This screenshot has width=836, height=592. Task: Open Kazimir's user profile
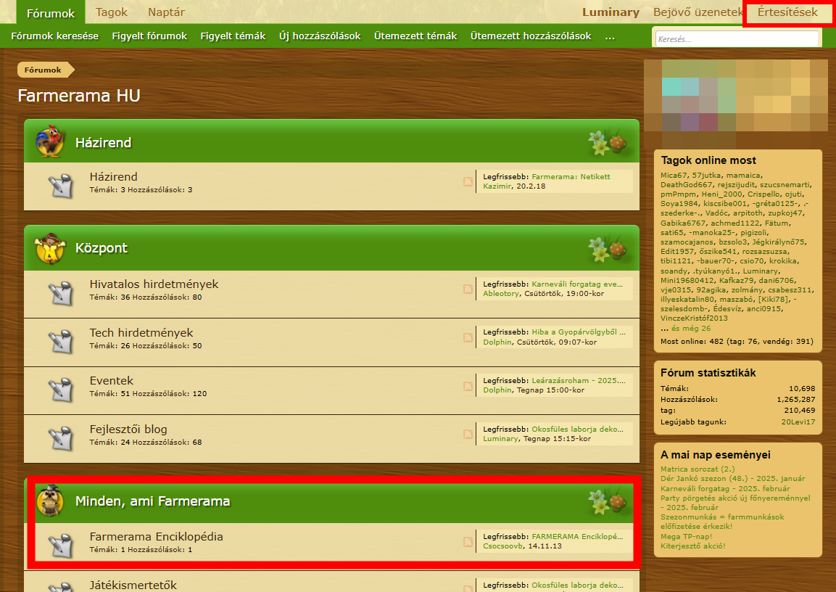tap(497, 186)
